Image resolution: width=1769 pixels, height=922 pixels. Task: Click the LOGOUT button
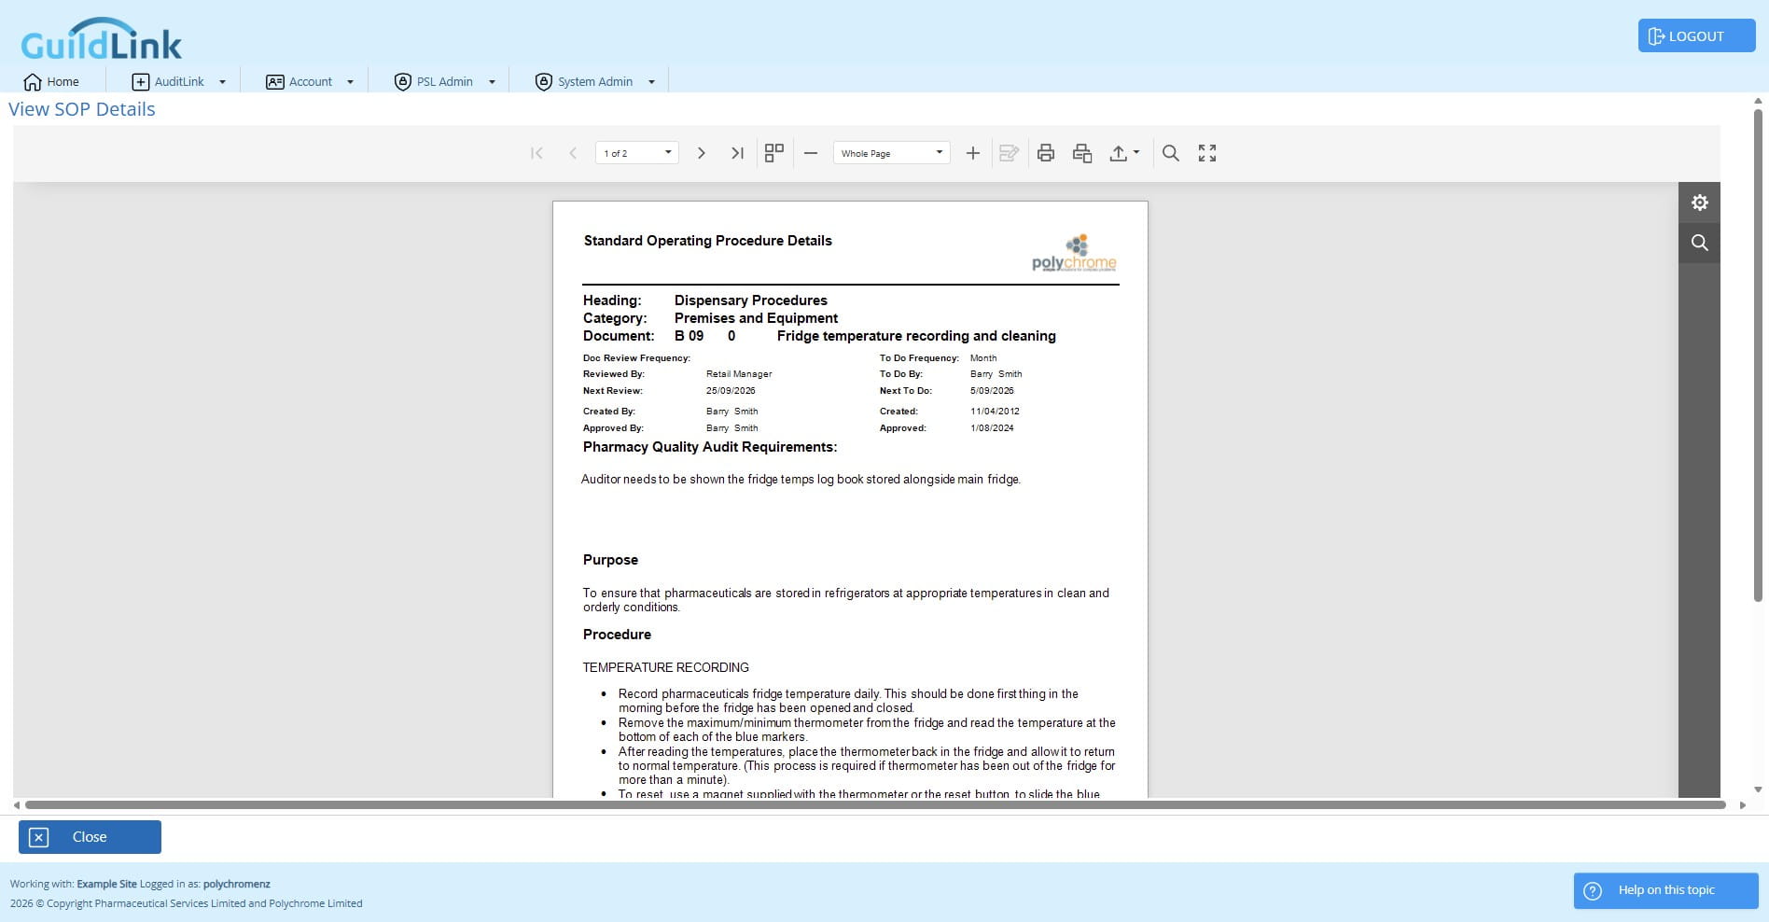coord(1696,36)
